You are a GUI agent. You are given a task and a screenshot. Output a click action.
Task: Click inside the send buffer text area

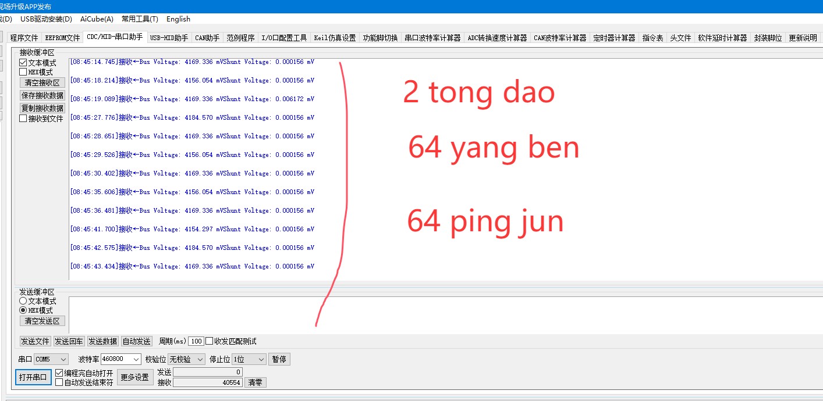pos(445,315)
